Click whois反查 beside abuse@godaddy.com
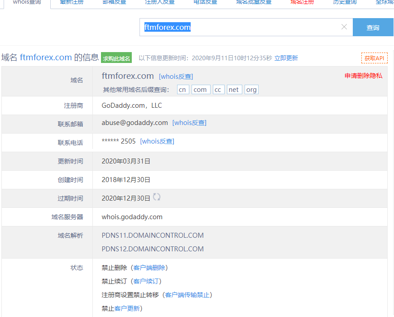394x317 pixels. [189, 123]
